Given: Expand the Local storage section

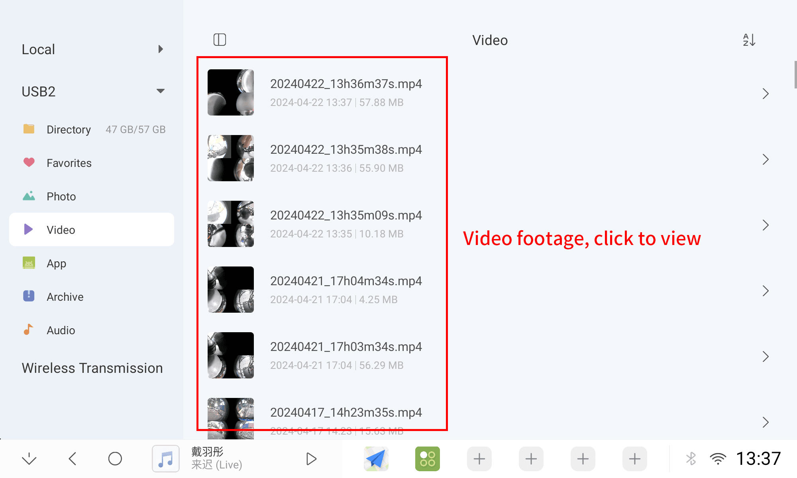Looking at the screenshot, I should coord(160,49).
